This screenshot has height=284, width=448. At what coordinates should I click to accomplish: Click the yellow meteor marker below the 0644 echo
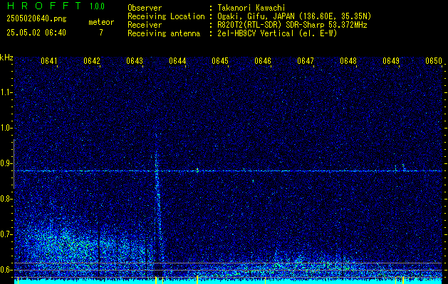[197, 280]
